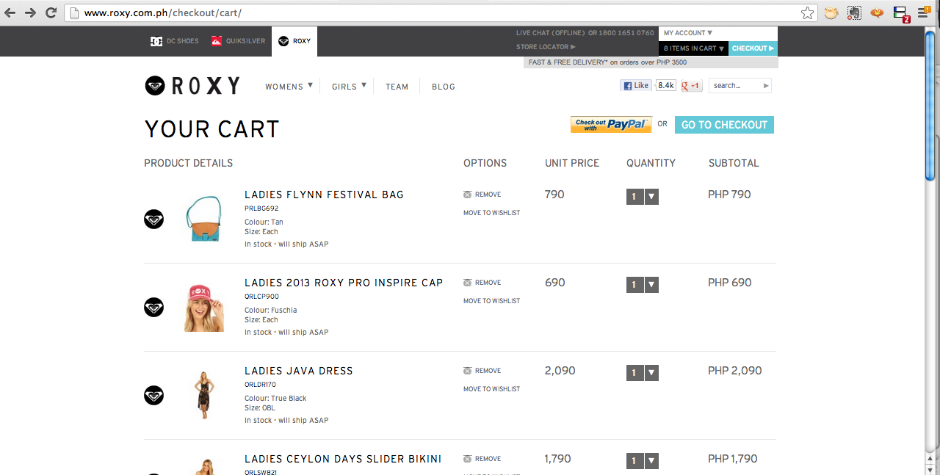This screenshot has height=475, width=940.
Task: Click the Roxy heart icon beside Pro Inspire Cap
Action: [153, 307]
